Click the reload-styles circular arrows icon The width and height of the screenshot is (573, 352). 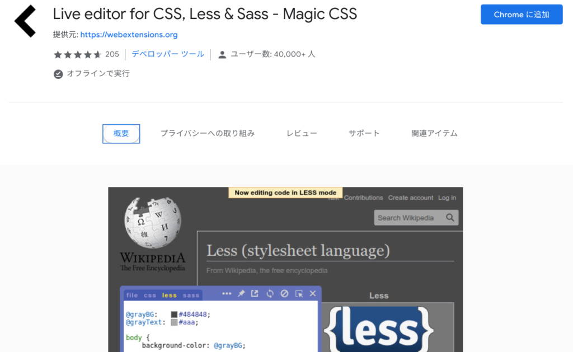[x=270, y=293]
